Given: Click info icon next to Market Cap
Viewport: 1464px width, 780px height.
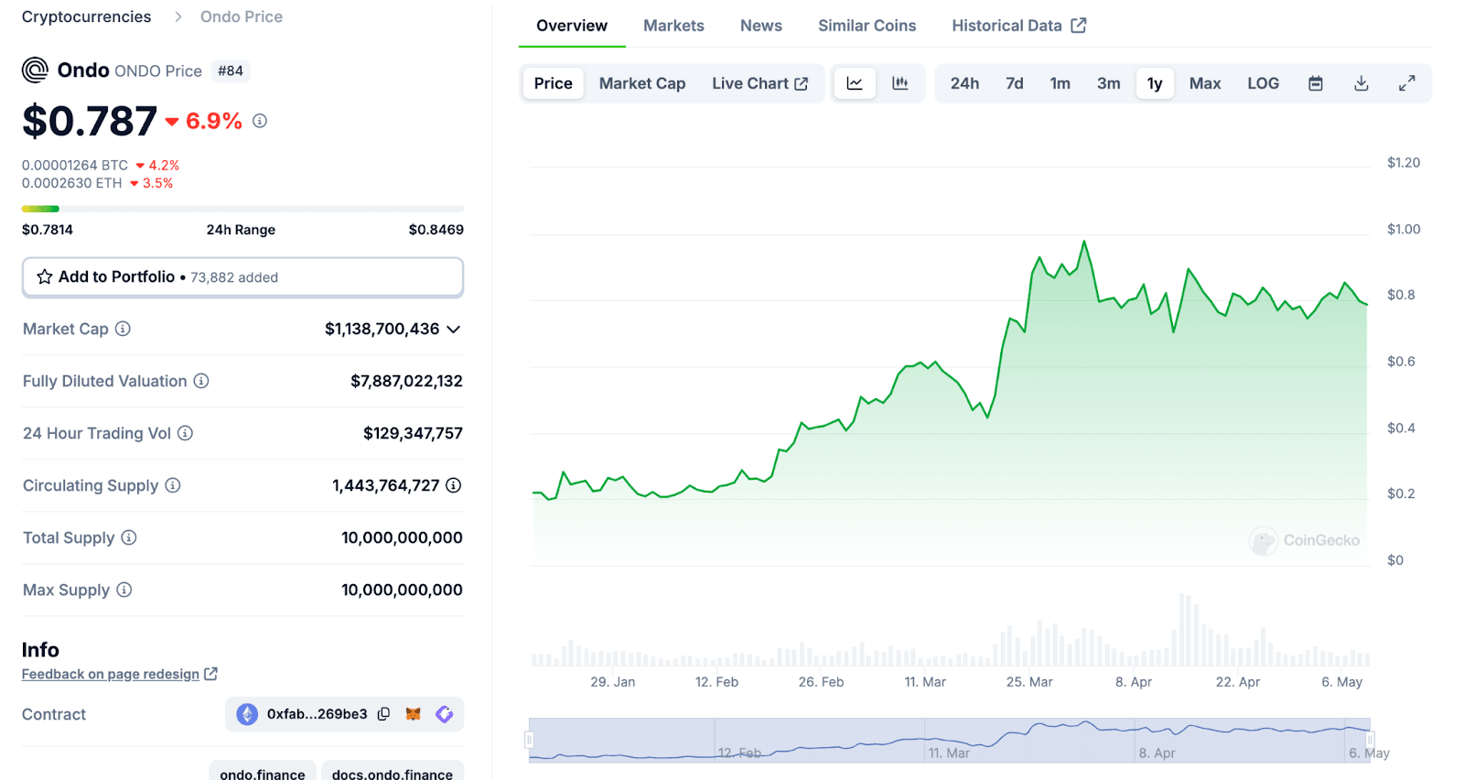Looking at the screenshot, I should 123,329.
